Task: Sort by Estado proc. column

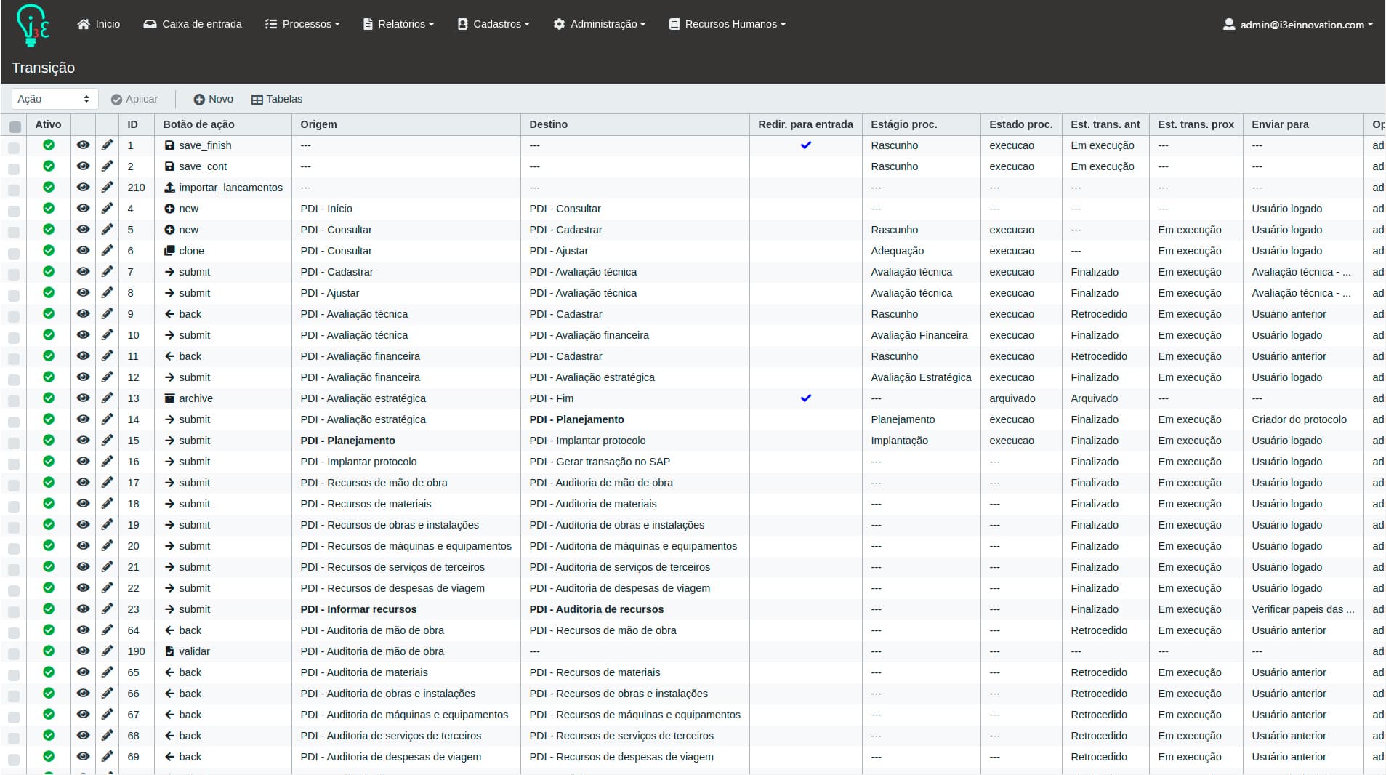Action: (x=1020, y=124)
